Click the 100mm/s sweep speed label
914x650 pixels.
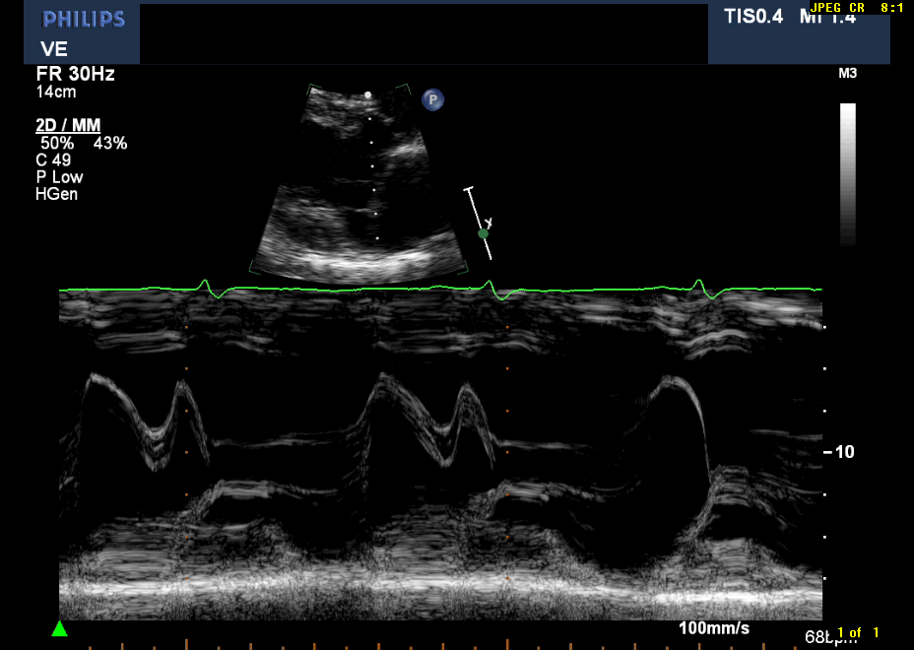(x=713, y=627)
